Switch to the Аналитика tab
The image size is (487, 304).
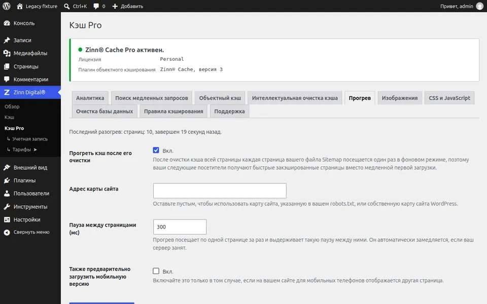pos(90,98)
